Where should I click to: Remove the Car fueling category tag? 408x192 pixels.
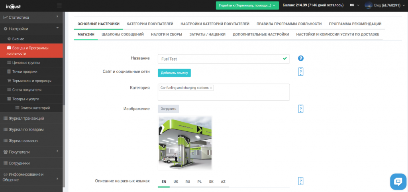[211, 88]
